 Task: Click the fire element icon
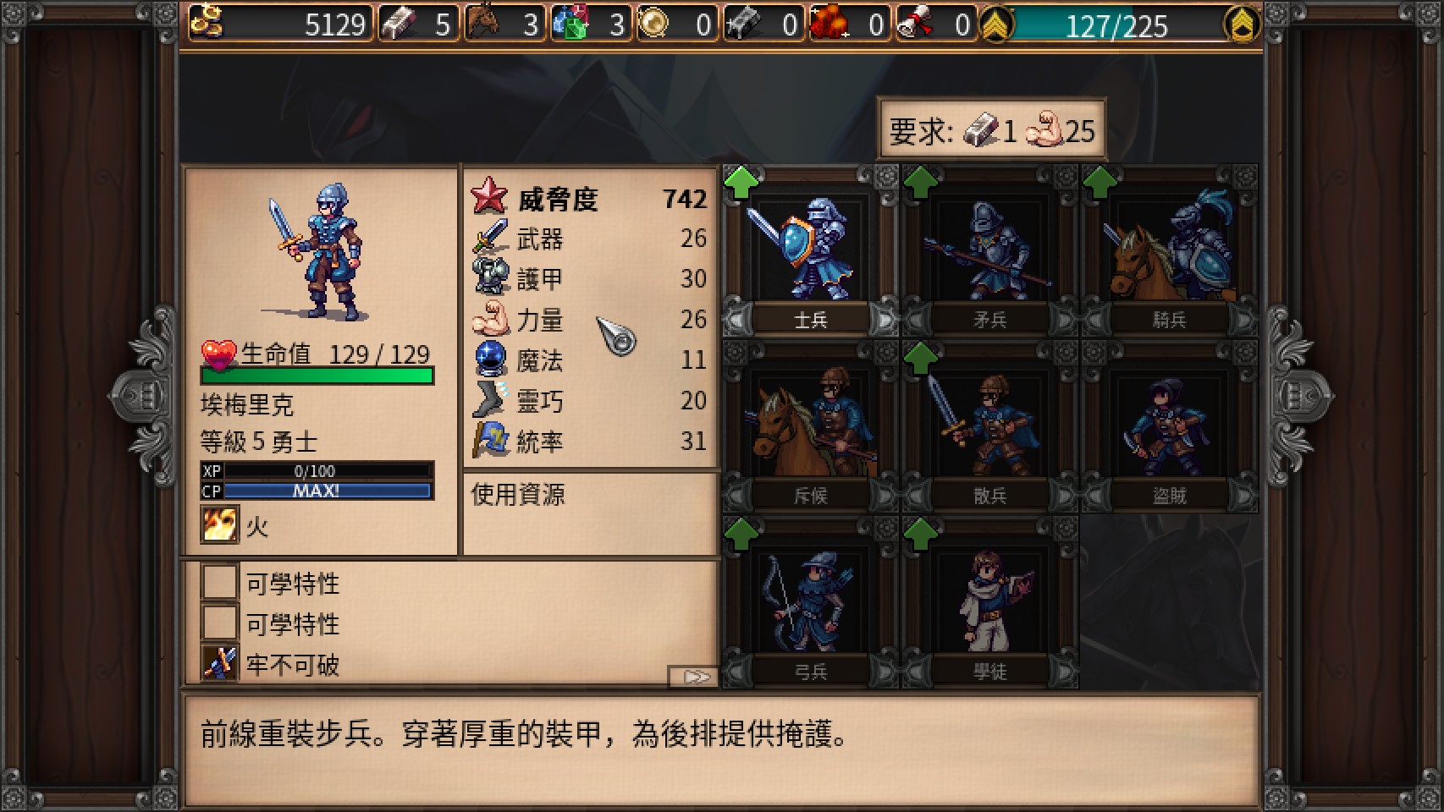tap(220, 525)
